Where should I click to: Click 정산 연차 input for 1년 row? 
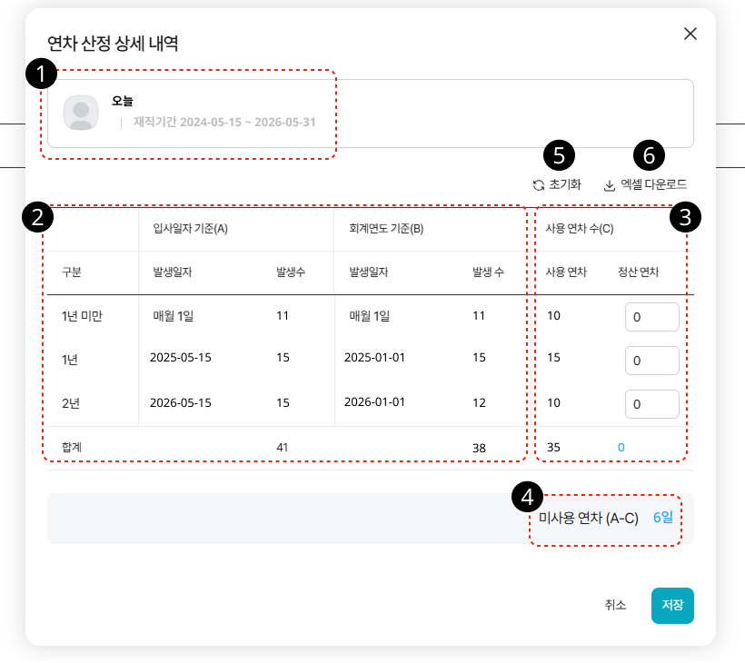(652, 361)
